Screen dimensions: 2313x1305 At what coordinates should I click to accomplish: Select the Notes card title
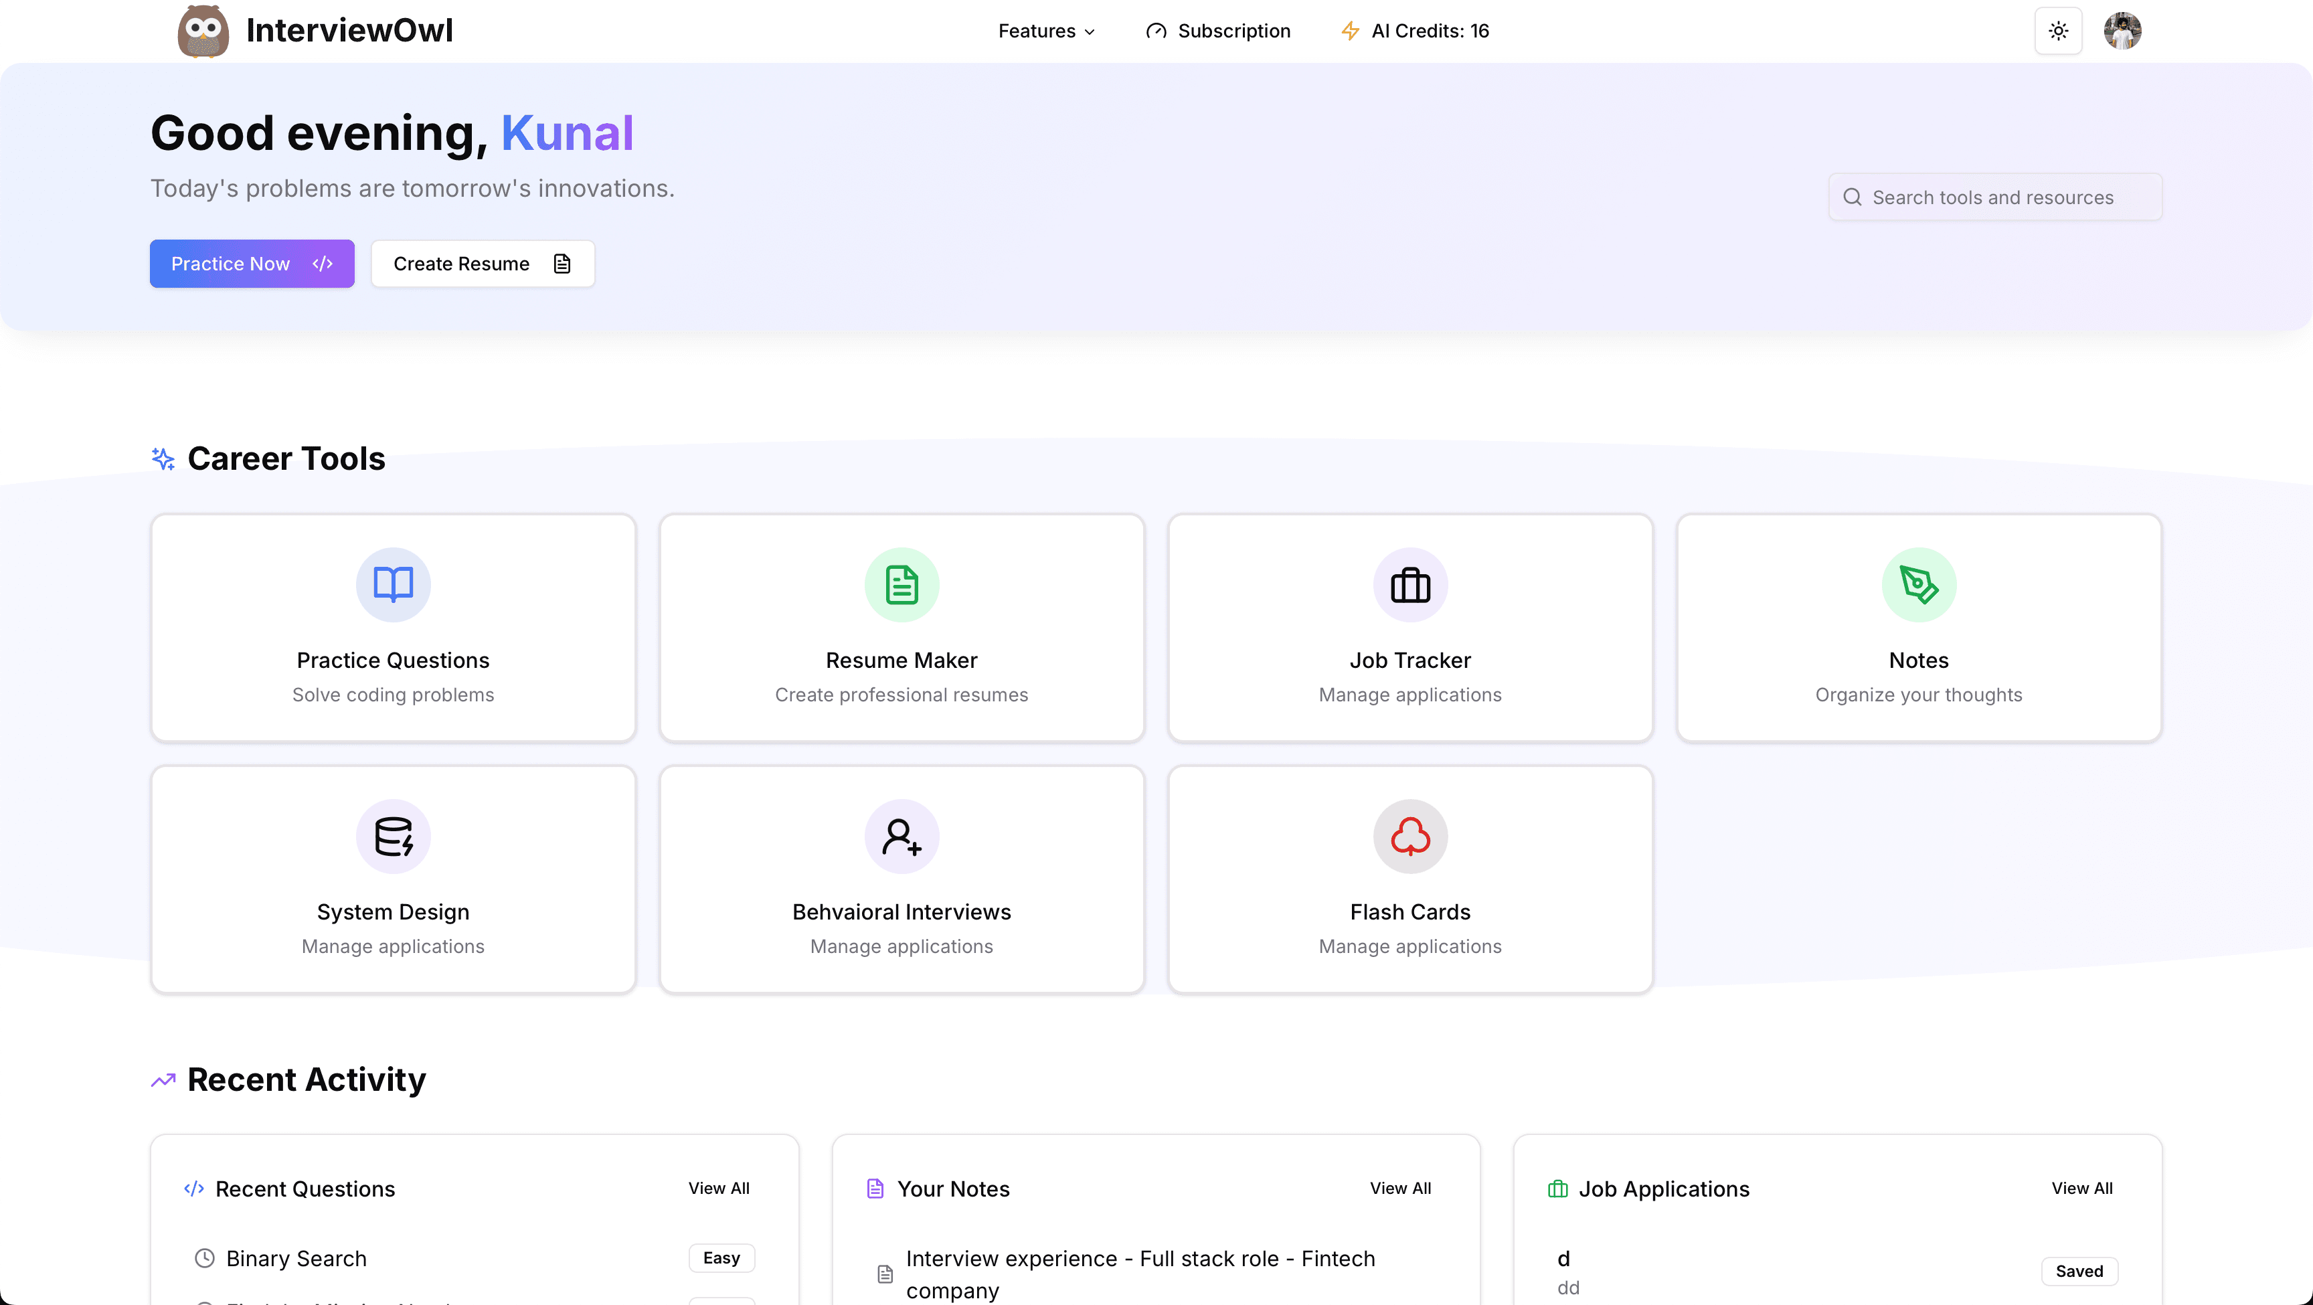(1919, 660)
